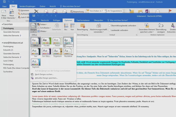Click Nach Designs suchen icon entry
The height and width of the screenshot is (117, 176).
(43, 74)
